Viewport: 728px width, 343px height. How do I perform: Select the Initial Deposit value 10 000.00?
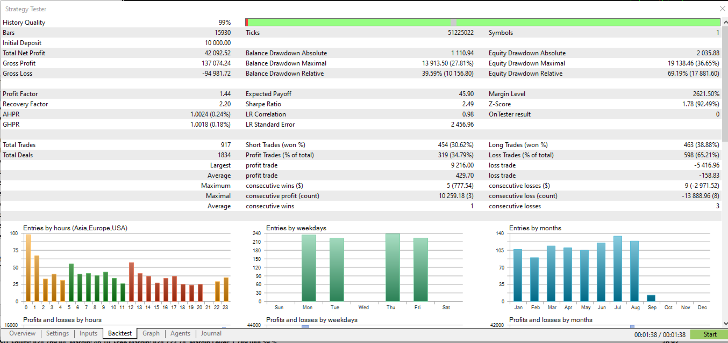218,43
